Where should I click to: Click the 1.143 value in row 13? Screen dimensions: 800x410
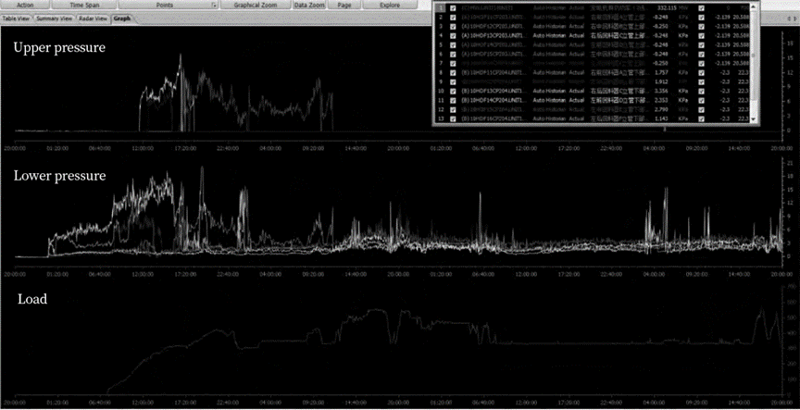click(661, 118)
